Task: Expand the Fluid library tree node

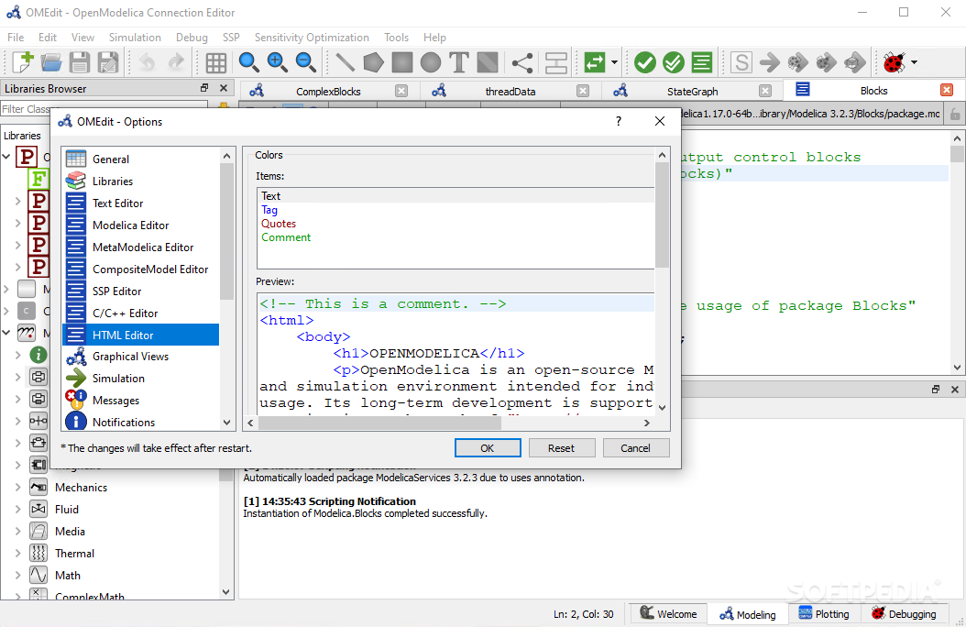Action: point(17,510)
